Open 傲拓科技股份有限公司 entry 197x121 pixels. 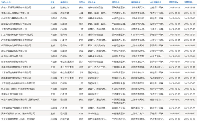point(12,56)
